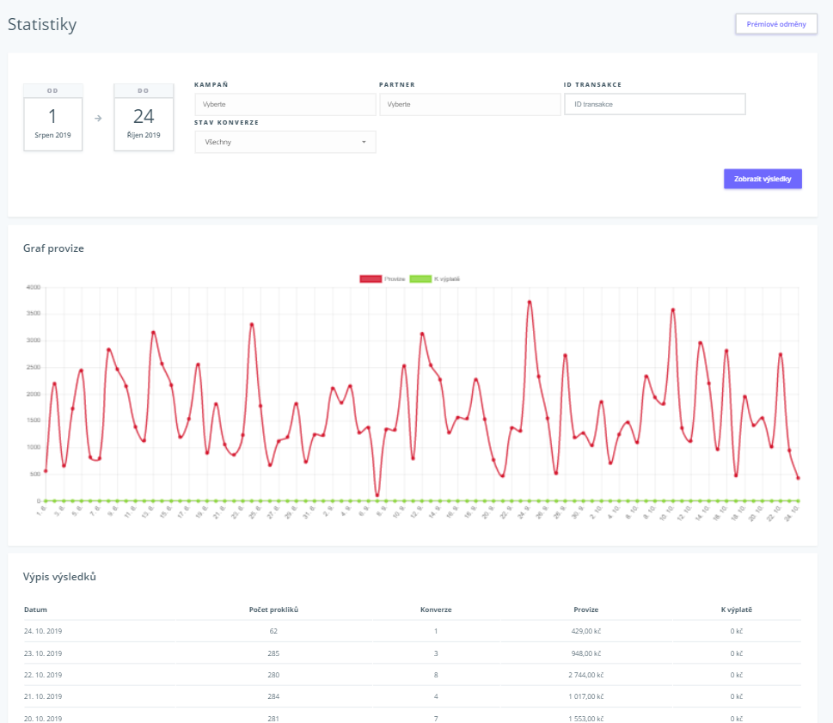This screenshot has width=833, height=723.
Task: Open the Partner select field
Action: (x=469, y=104)
